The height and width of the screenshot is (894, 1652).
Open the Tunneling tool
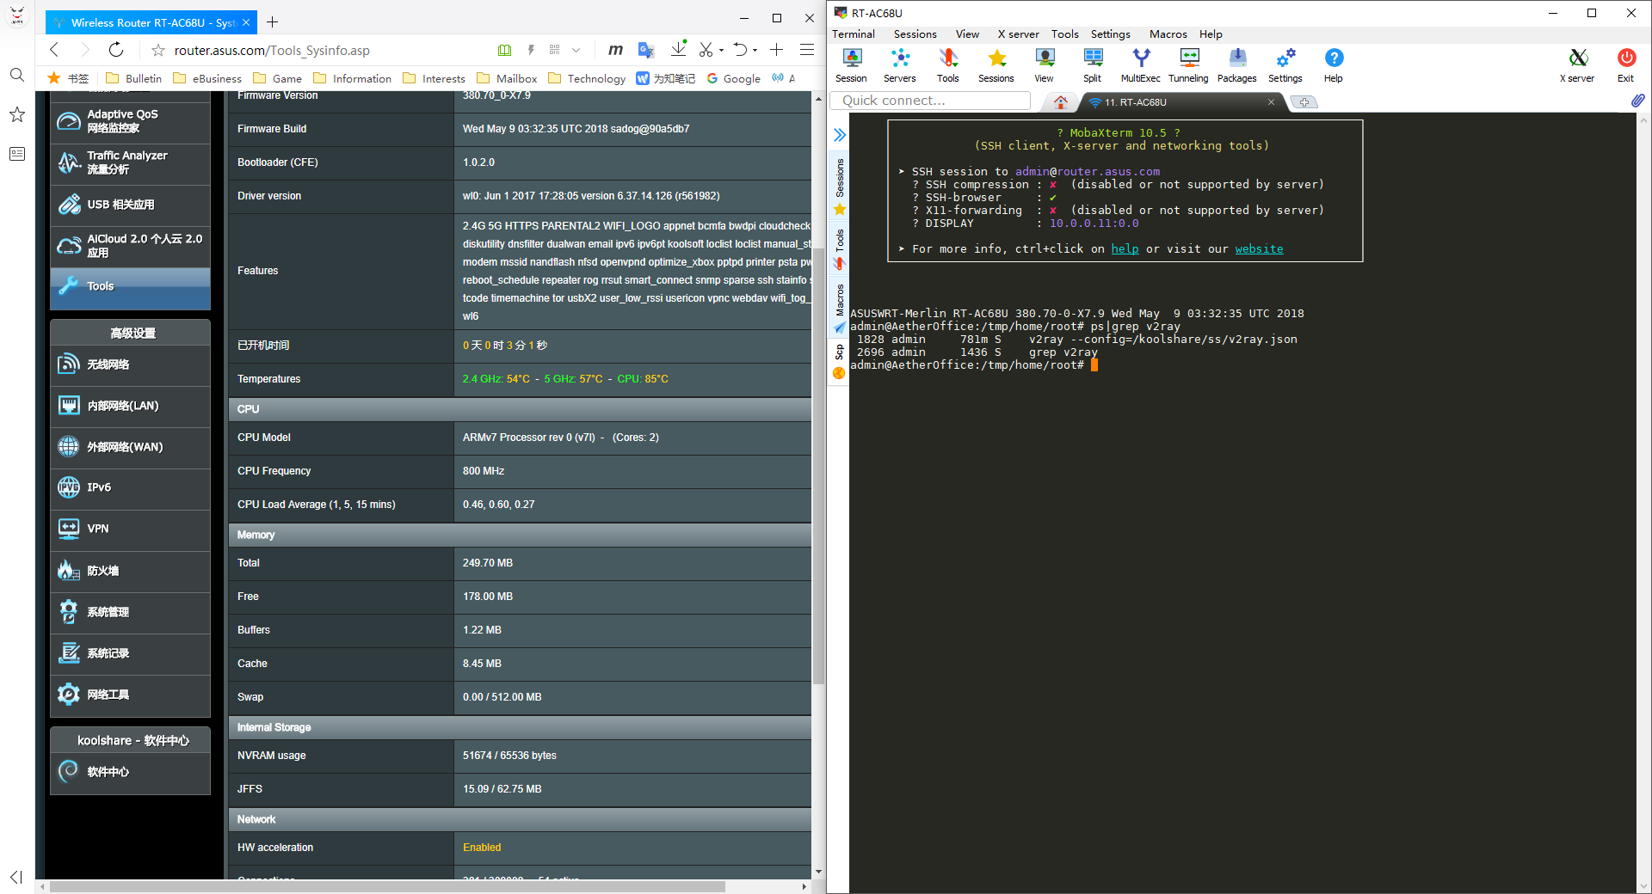[x=1189, y=65]
